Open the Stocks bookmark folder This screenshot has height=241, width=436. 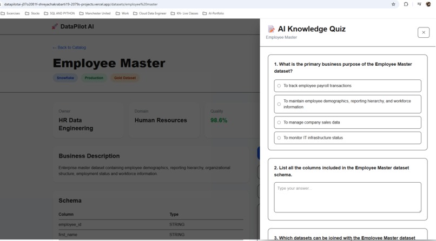click(x=32, y=13)
